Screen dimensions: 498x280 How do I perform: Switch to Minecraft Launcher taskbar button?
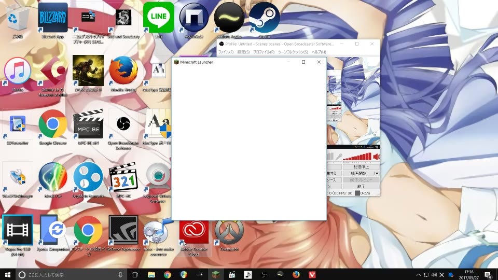[x=216, y=275]
